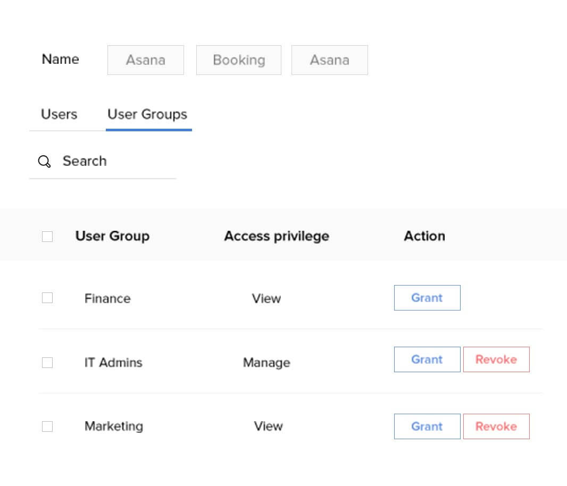567x486 pixels.
Task: Grant access to the Marketing group
Action: 427,426
